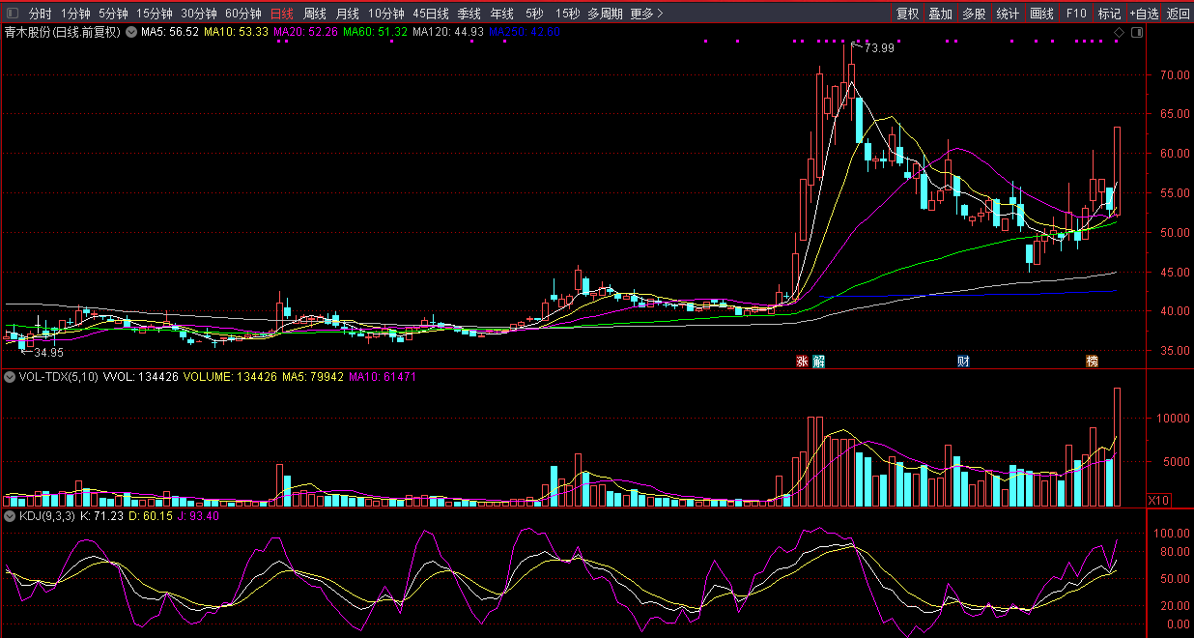Expand the KDJ indicator dropdown arrow
This screenshot has height=638, width=1194.
click(x=10, y=516)
